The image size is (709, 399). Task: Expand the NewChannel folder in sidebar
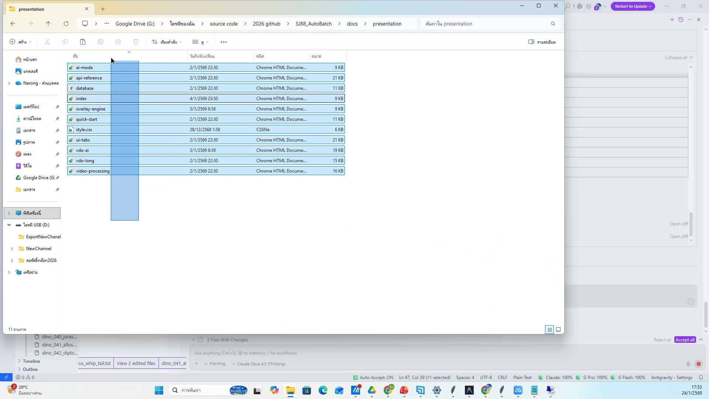click(12, 249)
